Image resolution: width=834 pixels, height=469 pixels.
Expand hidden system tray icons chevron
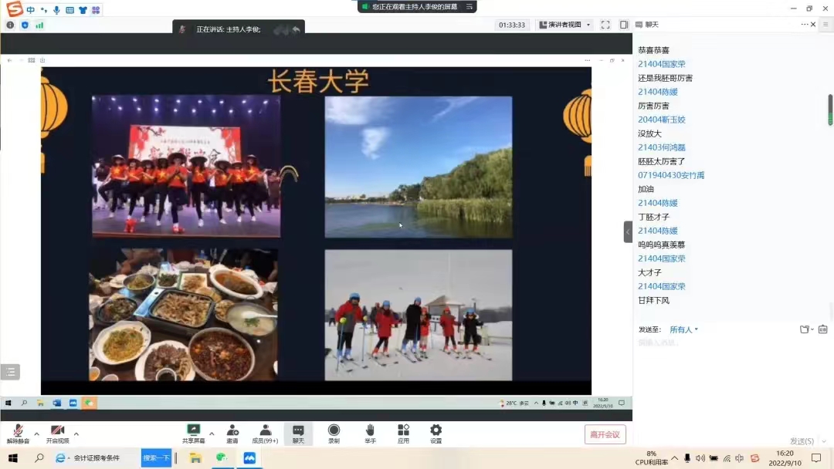(674, 458)
